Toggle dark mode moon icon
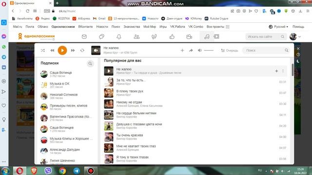Image resolution: width=312 pixels, height=175 pixels. point(298,61)
